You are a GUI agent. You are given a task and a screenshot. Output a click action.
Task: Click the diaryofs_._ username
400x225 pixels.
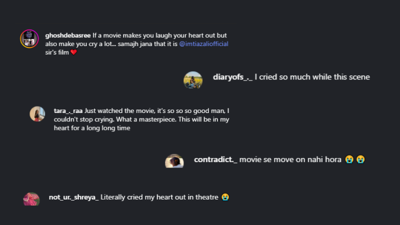[x=232, y=77]
